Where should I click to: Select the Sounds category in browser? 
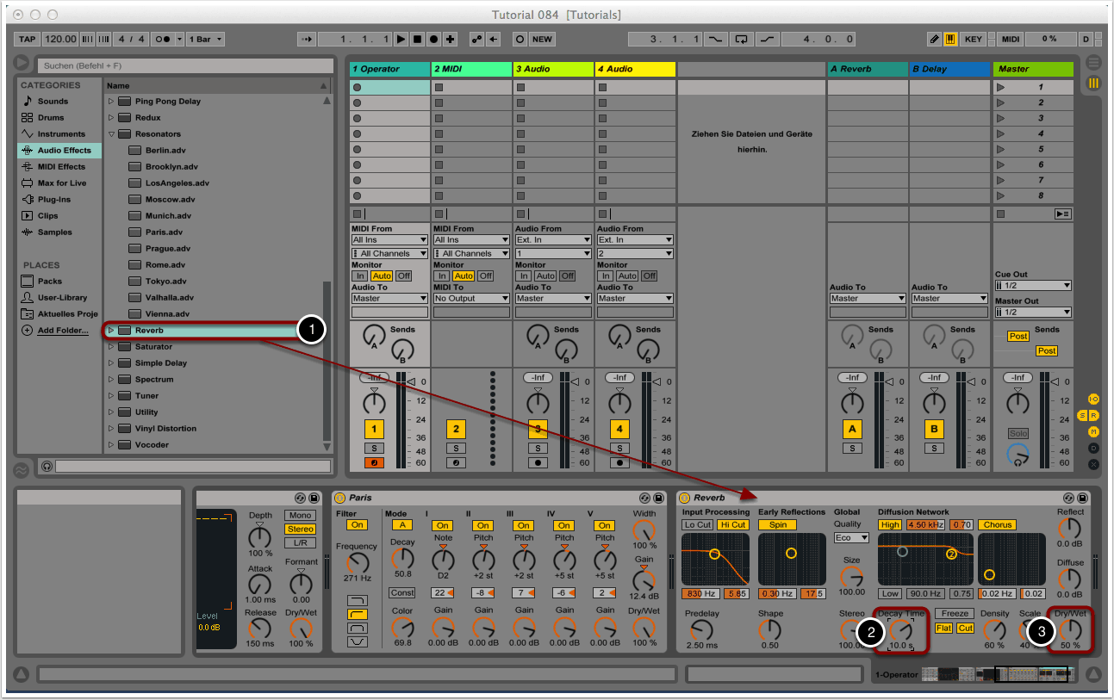click(52, 102)
